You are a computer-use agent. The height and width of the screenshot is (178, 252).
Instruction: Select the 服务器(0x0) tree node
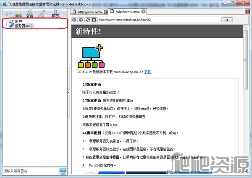[24, 26]
